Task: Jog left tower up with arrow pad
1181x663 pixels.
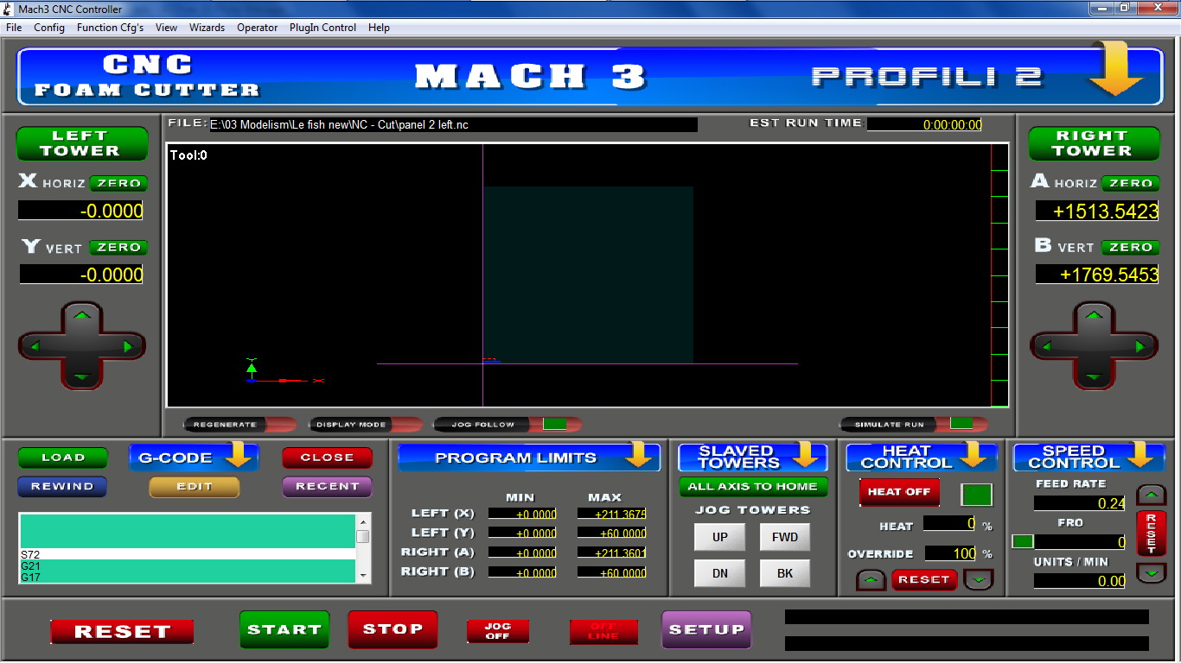Action: coord(82,316)
